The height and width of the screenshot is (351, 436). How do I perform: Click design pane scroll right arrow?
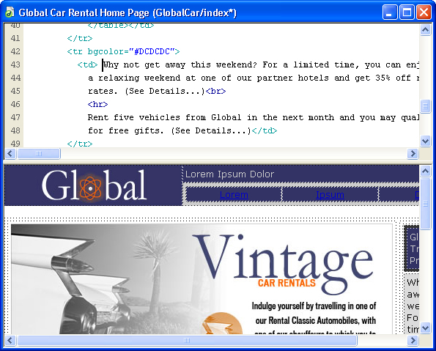click(413, 341)
